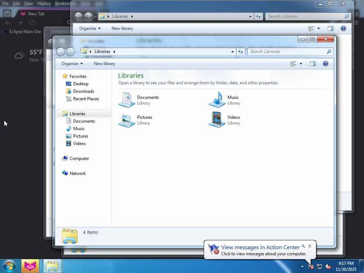Click network icon in system tray
Viewport: 364px width, 273px height.
pos(320,267)
